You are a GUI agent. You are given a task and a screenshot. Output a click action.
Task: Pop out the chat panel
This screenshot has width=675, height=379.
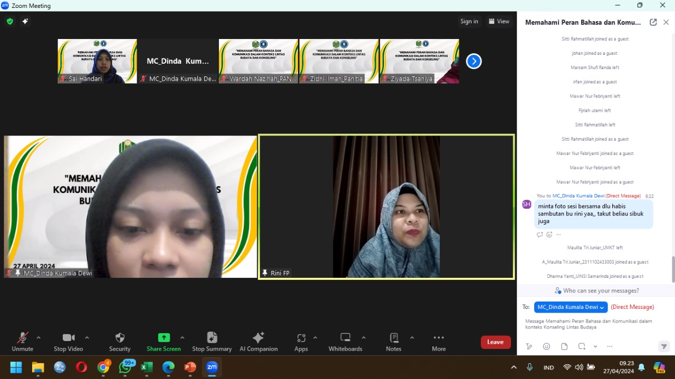(653, 22)
